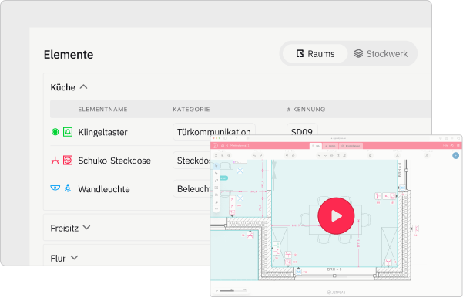This screenshot has width=463, height=298.
Task: Select the eraser-shaped tool in plan sidebar
Action: 216,181
